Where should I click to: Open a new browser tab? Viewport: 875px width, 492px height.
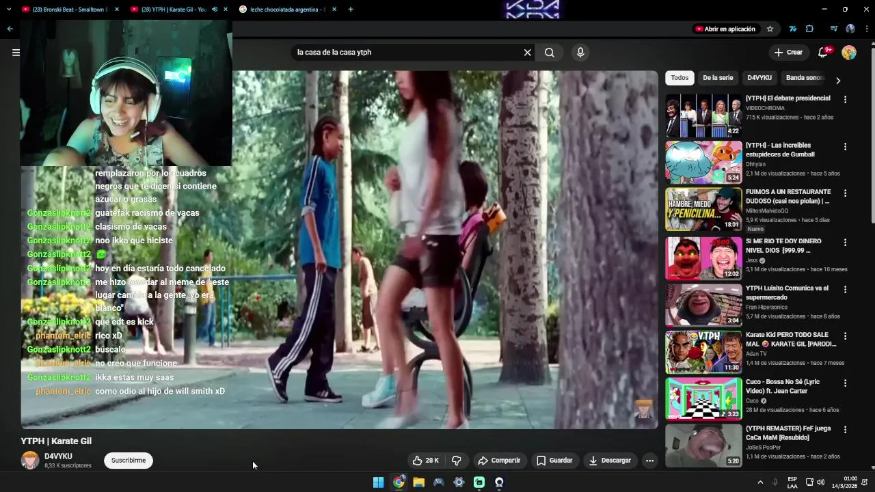point(351,10)
